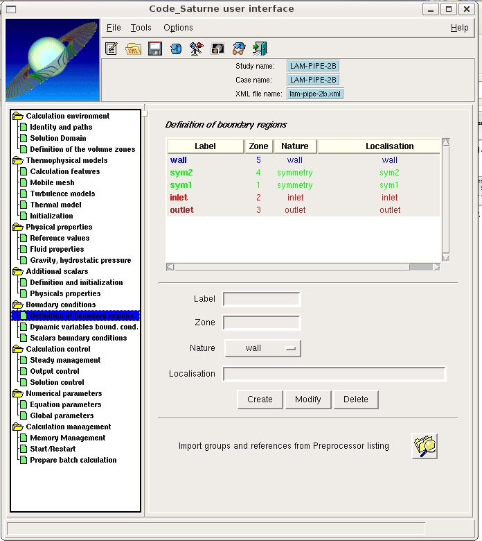Image resolution: width=482 pixels, height=541 pixels.
Task: Open the window menu icon in title bar
Action: click(11, 9)
